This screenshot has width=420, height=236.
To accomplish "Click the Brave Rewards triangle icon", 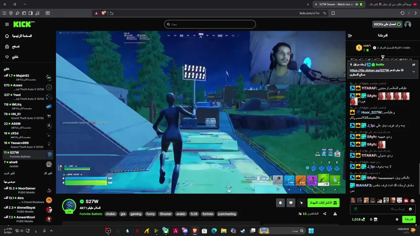I will tap(96, 13).
